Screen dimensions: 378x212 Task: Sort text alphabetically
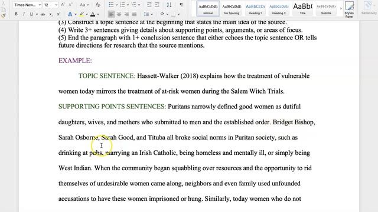tap(169, 5)
